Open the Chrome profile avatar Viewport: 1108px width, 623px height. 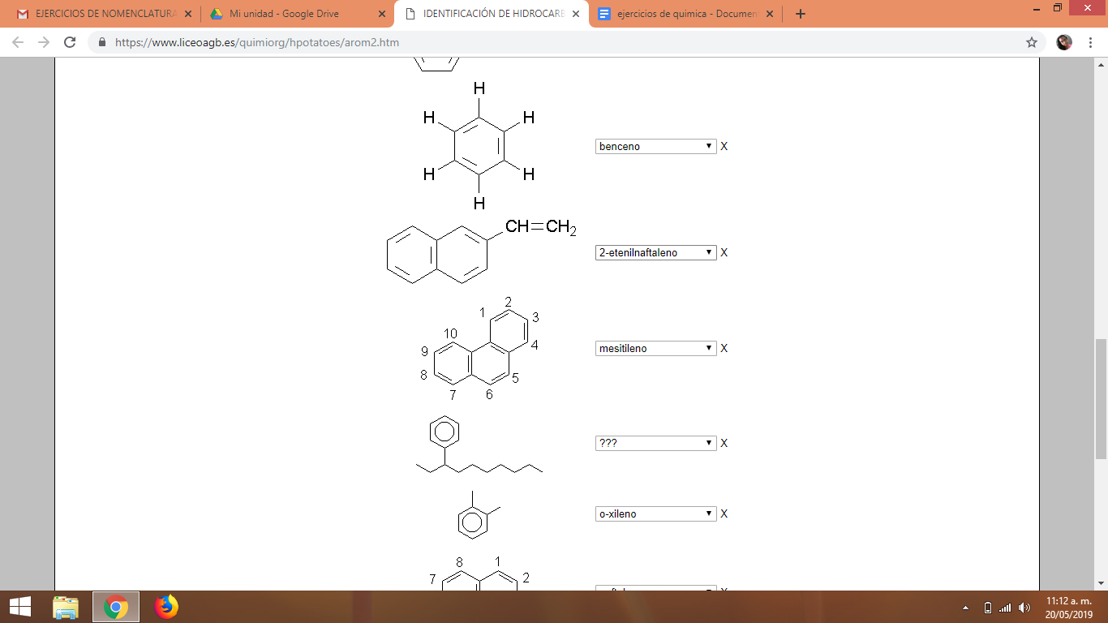(1064, 42)
